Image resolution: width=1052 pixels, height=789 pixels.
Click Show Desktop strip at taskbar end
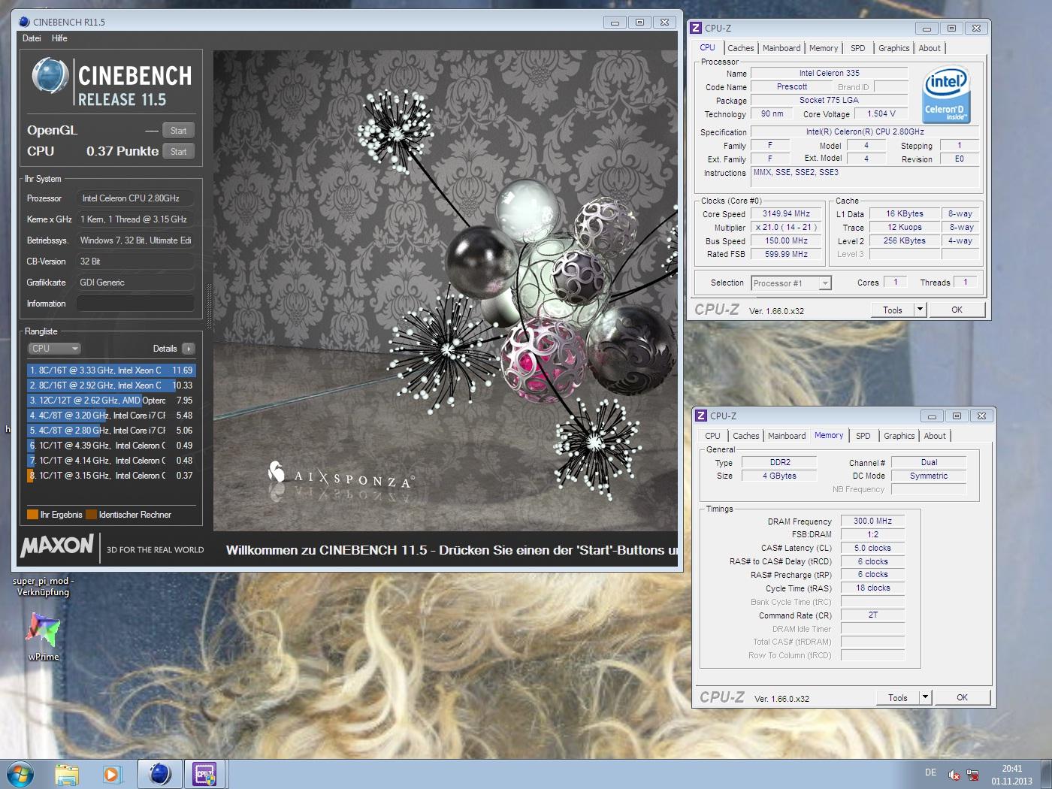[x=1046, y=774]
